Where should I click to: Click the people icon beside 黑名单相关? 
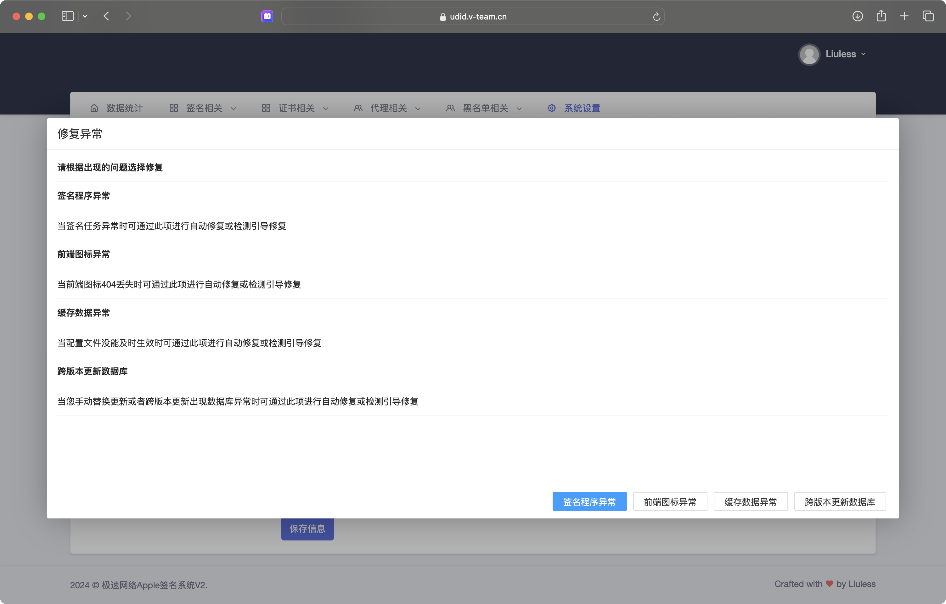click(x=451, y=108)
